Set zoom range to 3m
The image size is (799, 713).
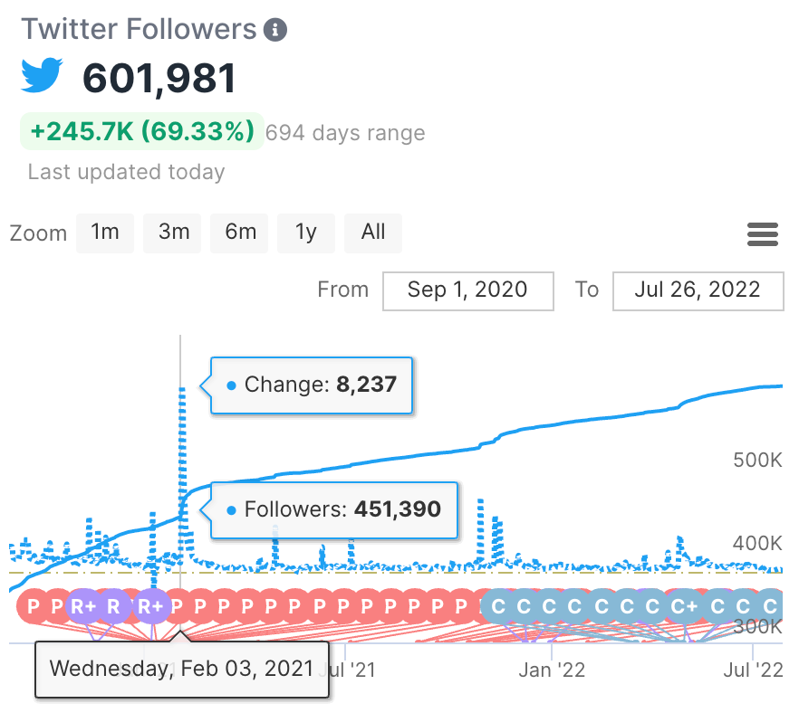[173, 233]
